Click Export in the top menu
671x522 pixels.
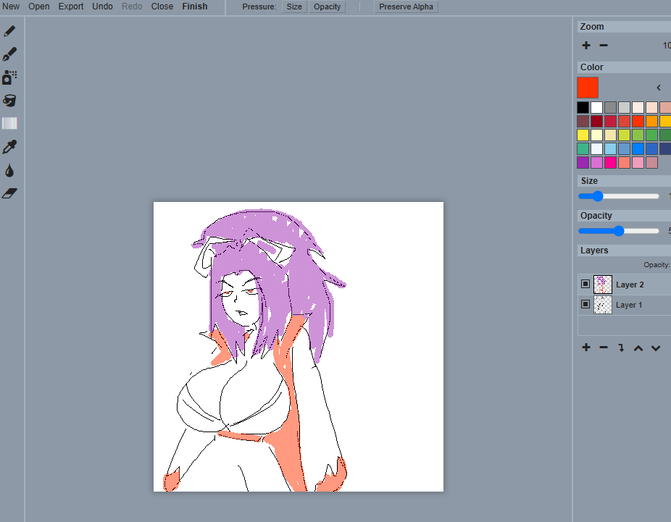(x=71, y=7)
